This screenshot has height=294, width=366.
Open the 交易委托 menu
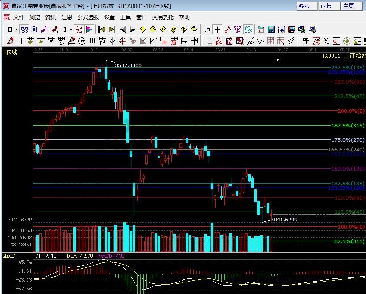[163, 17]
